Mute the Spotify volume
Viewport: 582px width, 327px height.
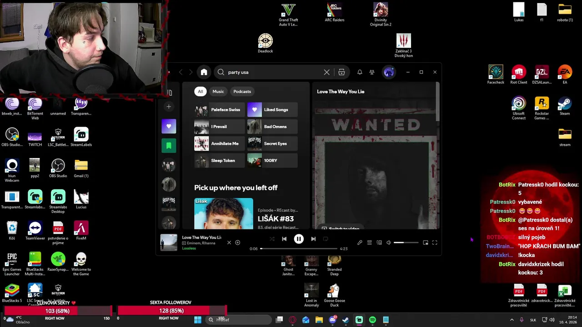pyautogui.click(x=389, y=243)
